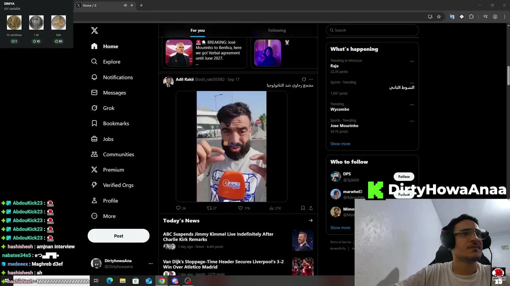
Task: View analytics of Adil Rakii's post
Action: (x=275, y=208)
